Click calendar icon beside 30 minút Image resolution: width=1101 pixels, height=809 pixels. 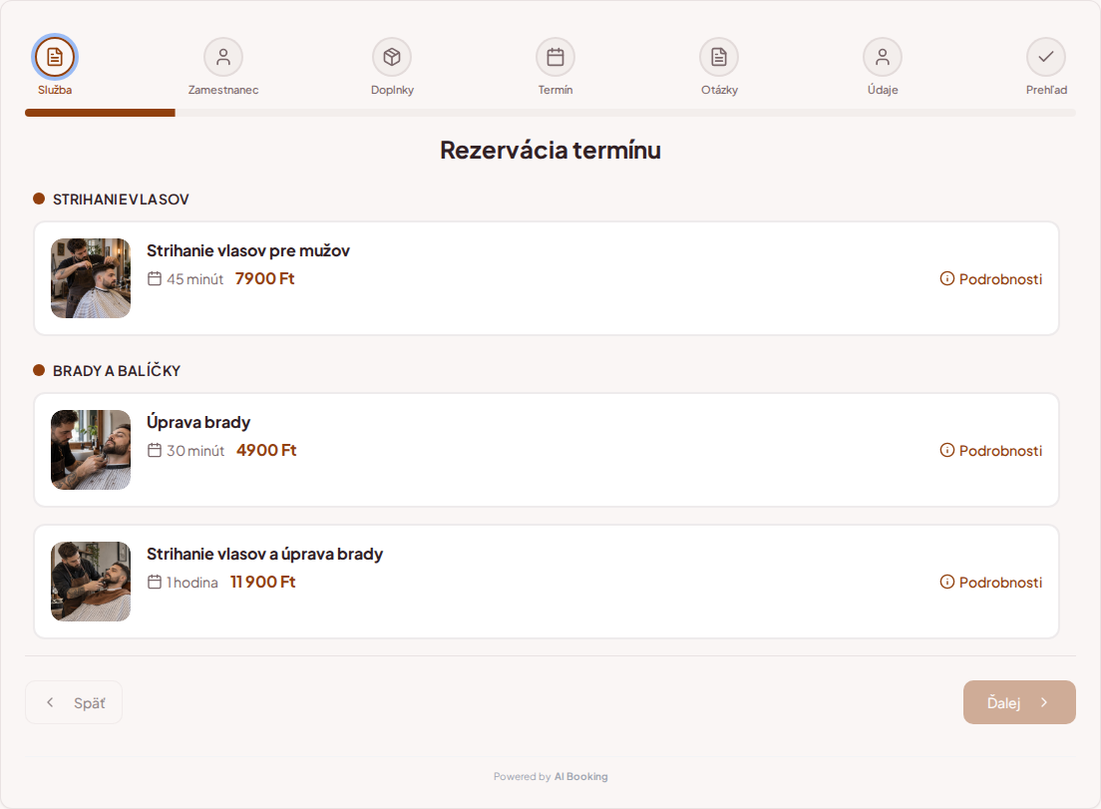pos(155,450)
